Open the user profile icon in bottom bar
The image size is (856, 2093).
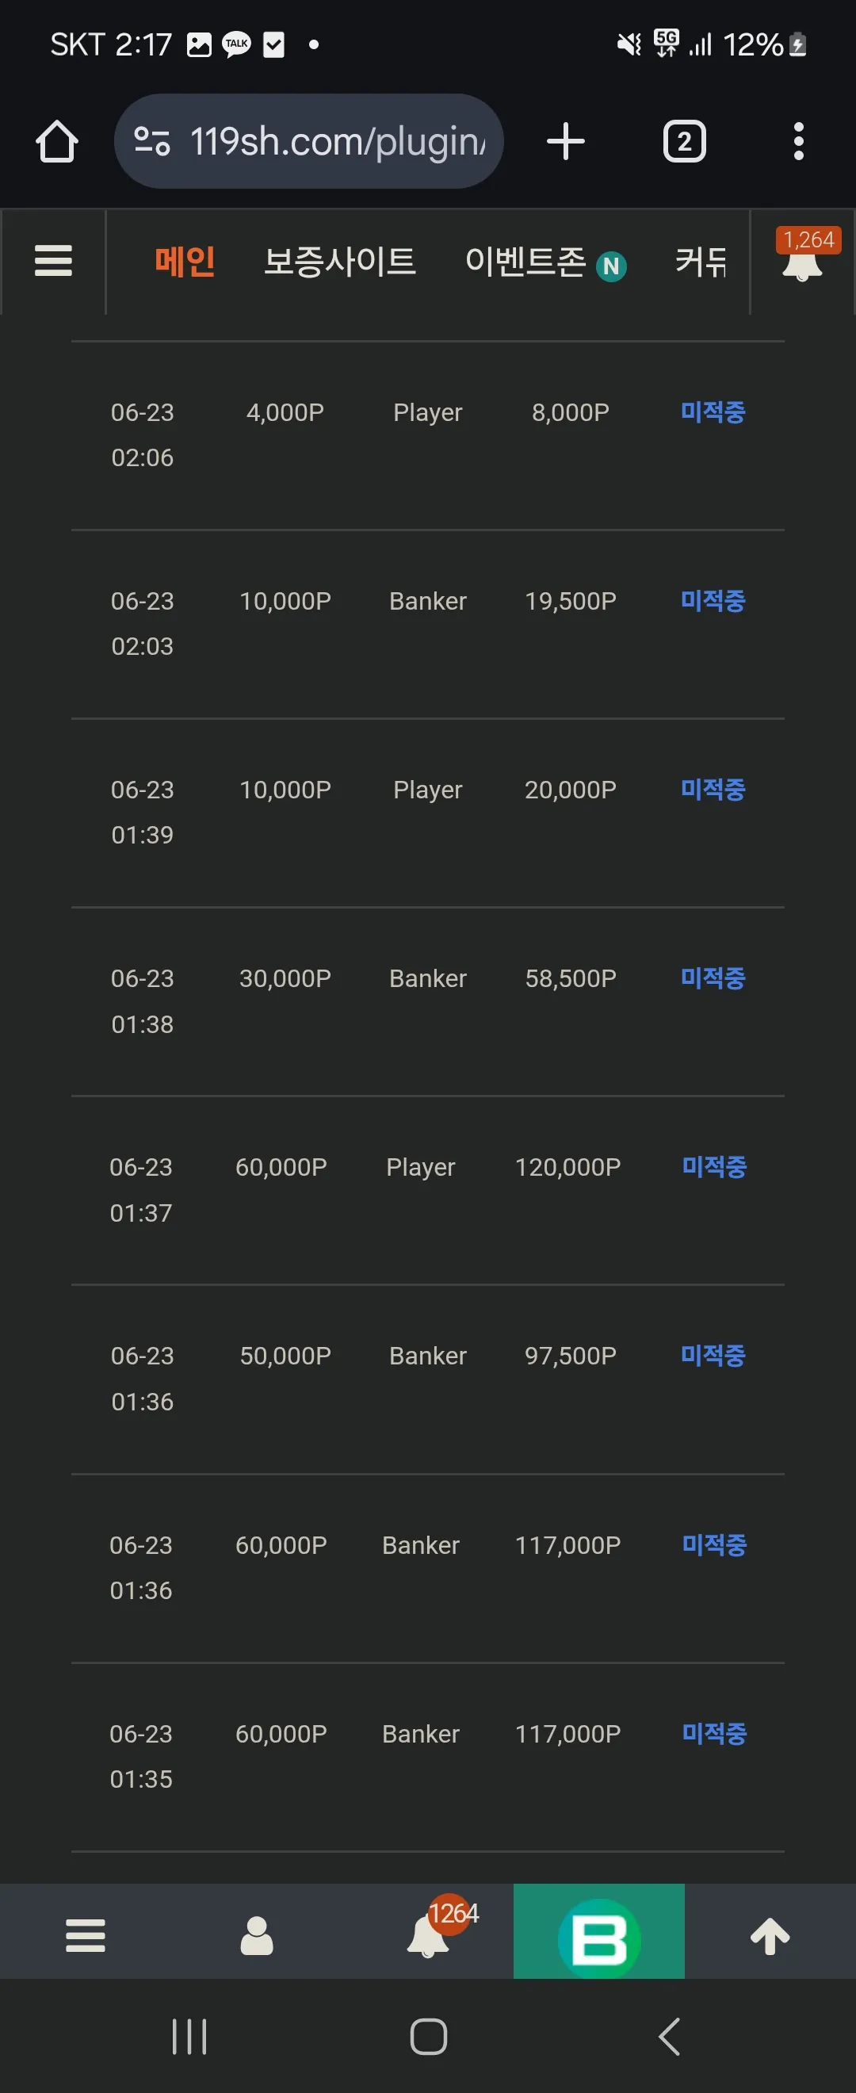point(257,1935)
